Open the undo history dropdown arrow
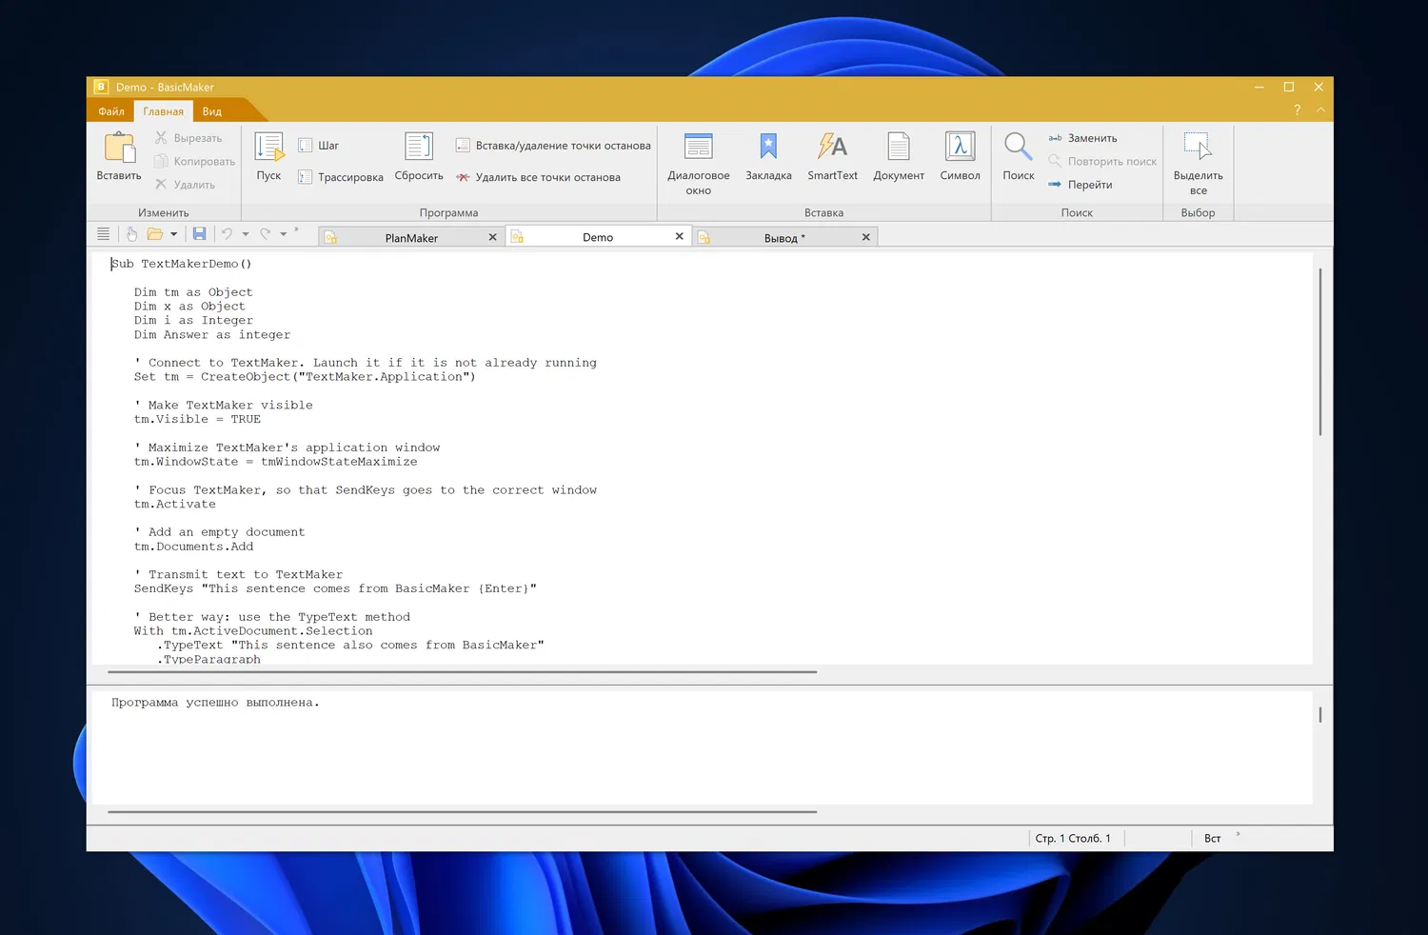 point(246,234)
